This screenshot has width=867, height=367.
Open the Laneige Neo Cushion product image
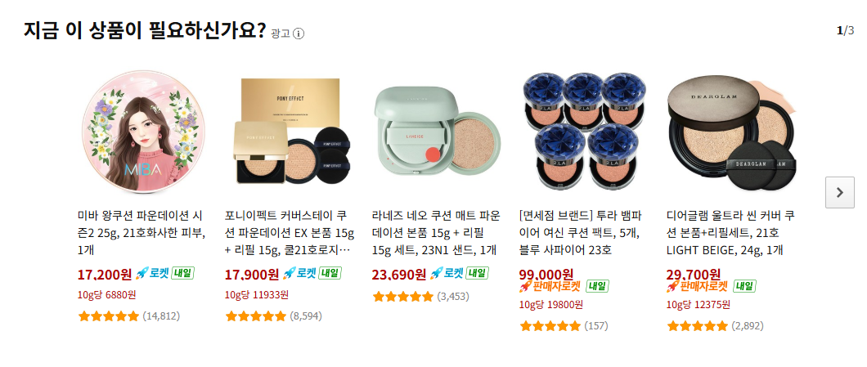438,131
